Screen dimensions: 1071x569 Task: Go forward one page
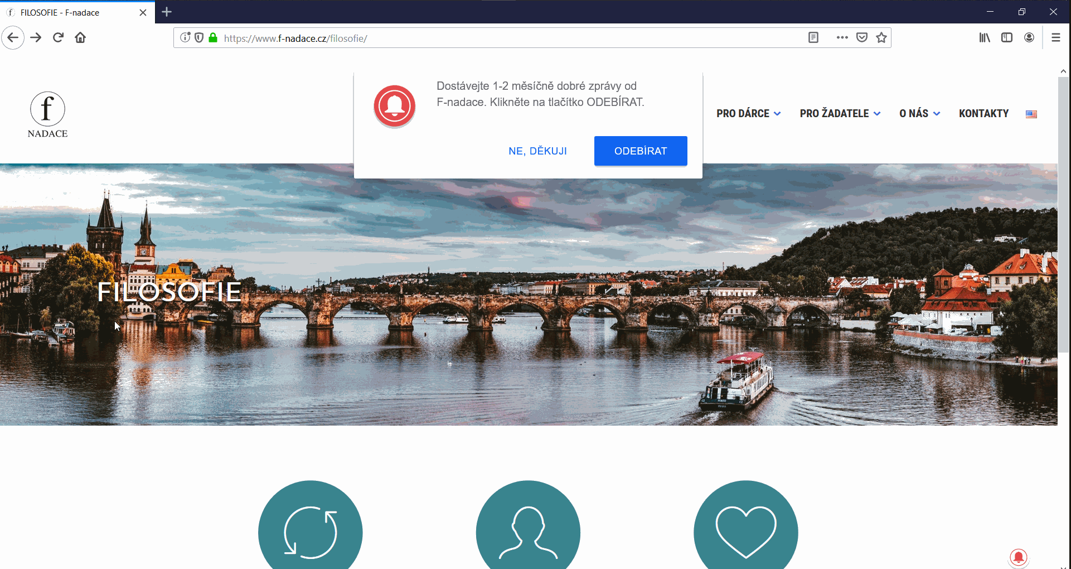coord(36,38)
